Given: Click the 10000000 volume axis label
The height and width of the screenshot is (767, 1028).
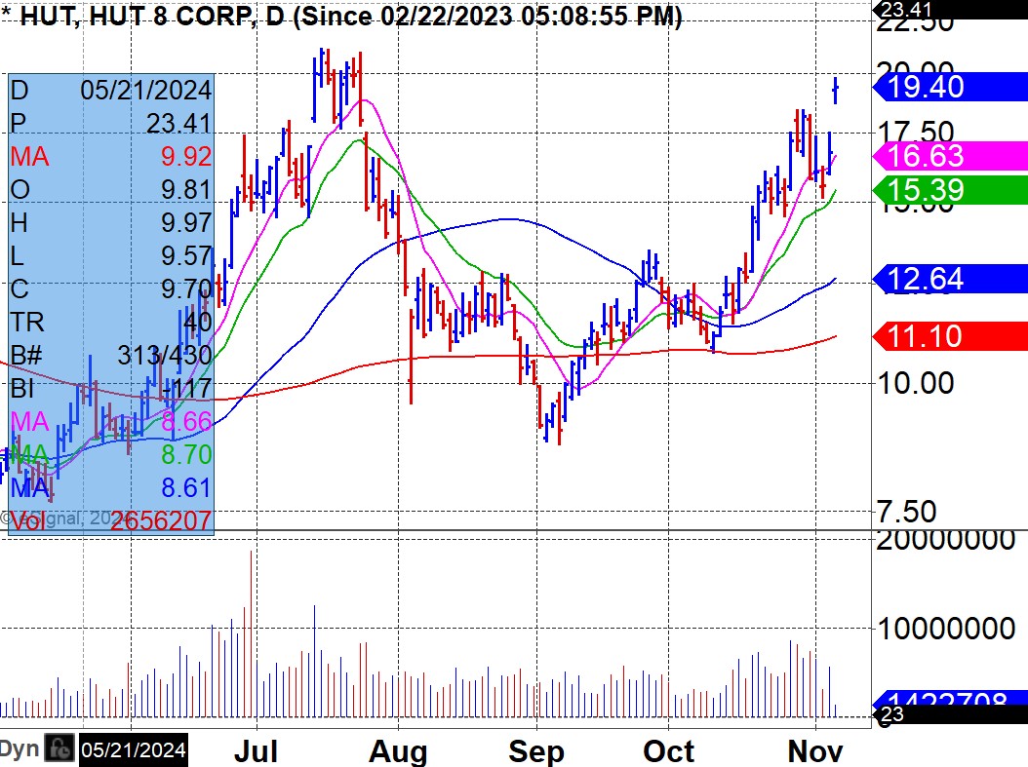Looking at the screenshot, I should tap(946, 629).
